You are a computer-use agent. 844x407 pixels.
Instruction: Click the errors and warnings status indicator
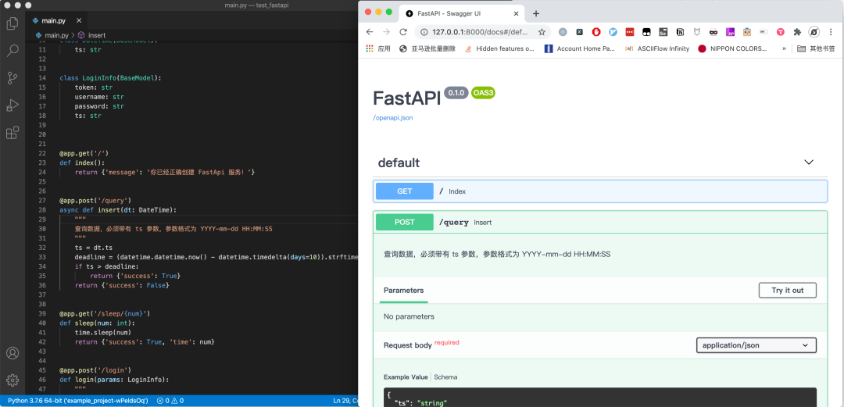(x=170, y=401)
